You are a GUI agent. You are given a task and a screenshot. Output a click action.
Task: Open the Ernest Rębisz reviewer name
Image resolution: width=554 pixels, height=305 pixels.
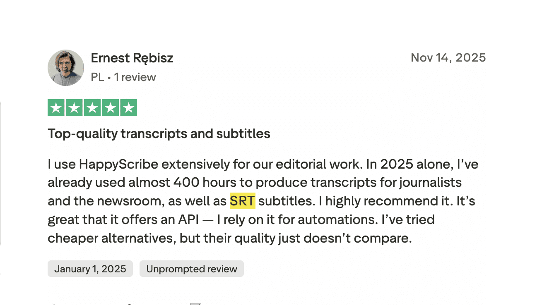(x=132, y=58)
